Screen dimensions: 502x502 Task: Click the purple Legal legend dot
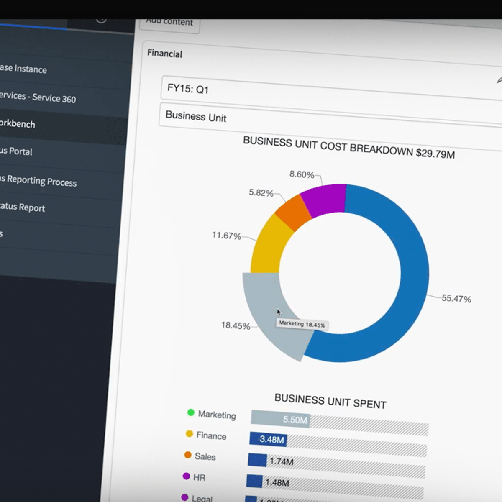point(184,497)
